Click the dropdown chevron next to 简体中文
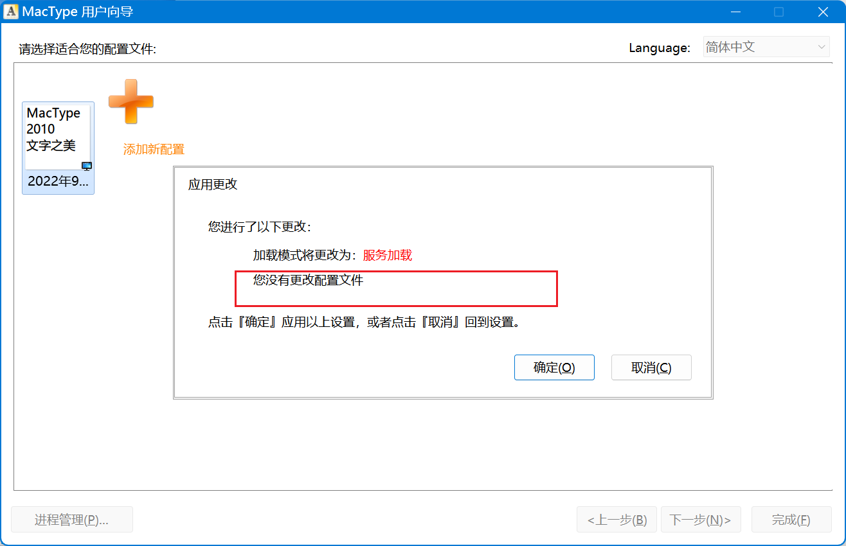This screenshot has height=546, width=846. (821, 47)
